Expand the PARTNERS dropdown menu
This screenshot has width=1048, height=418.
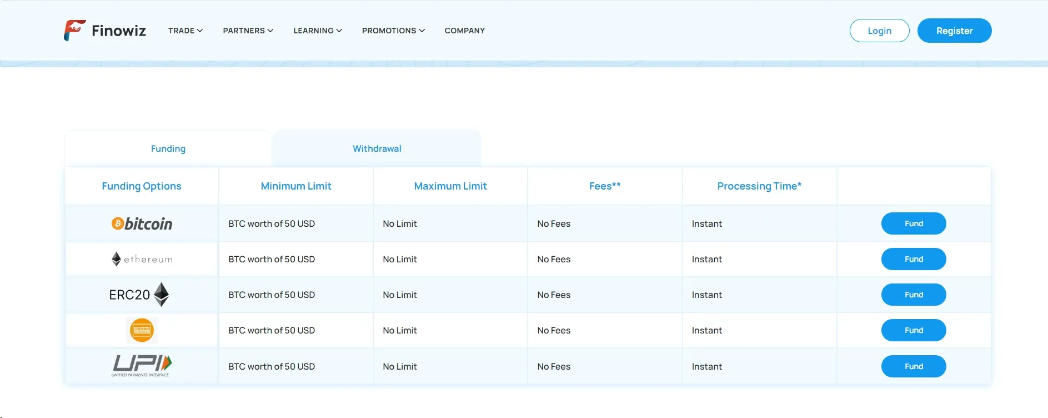click(248, 31)
